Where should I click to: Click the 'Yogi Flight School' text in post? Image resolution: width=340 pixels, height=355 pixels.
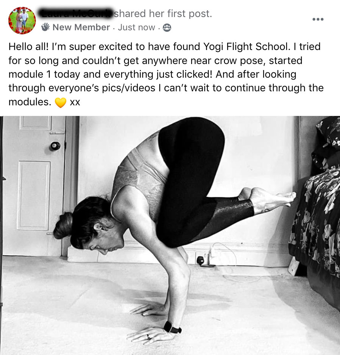246,47
